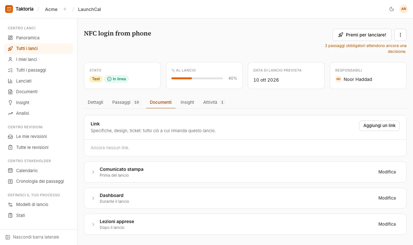The width and height of the screenshot is (413, 245).
Task: Click Modifica for Comunicato stampa
Action: click(387, 172)
